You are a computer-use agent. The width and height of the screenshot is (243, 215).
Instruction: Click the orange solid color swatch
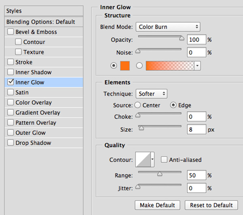pos(124,66)
